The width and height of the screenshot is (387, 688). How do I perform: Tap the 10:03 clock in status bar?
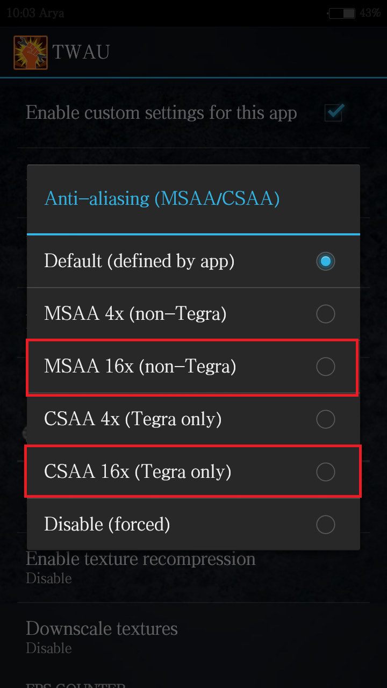18,13
